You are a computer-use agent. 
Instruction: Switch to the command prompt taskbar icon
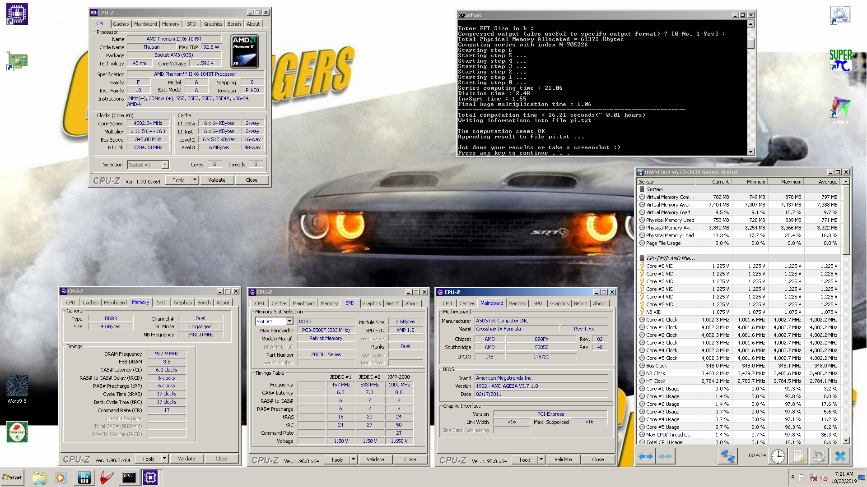pyautogui.click(x=129, y=478)
